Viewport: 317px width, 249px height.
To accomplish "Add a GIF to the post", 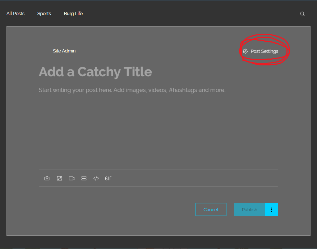I will (x=108, y=178).
